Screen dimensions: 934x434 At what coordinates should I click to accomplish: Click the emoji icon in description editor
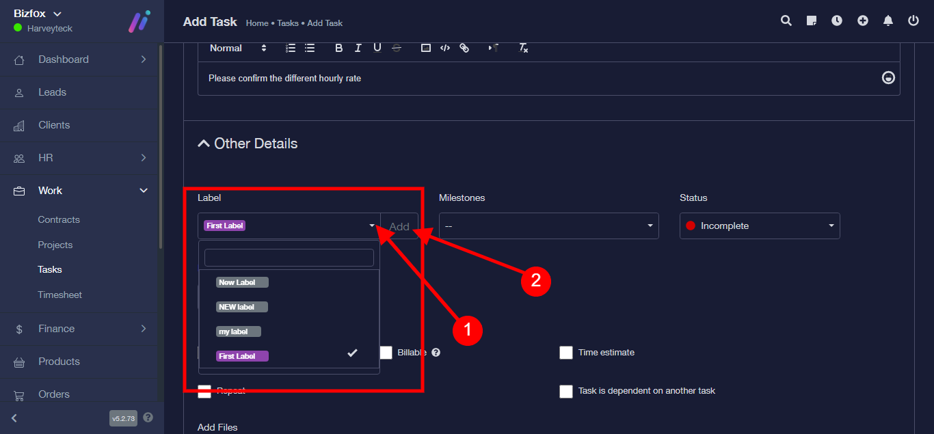[888, 78]
